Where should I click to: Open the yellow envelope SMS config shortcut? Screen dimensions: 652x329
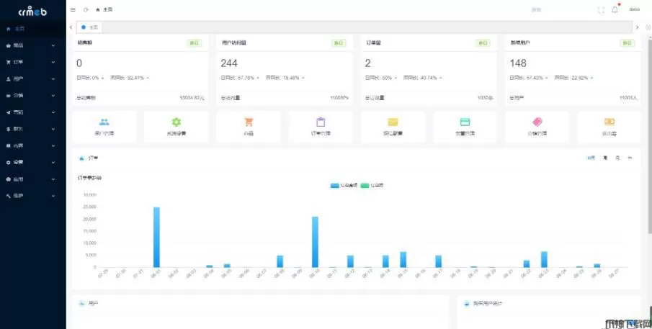click(393, 127)
